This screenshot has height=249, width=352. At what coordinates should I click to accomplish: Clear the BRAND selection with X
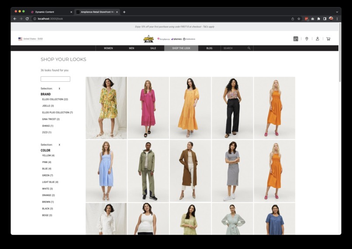click(59, 89)
